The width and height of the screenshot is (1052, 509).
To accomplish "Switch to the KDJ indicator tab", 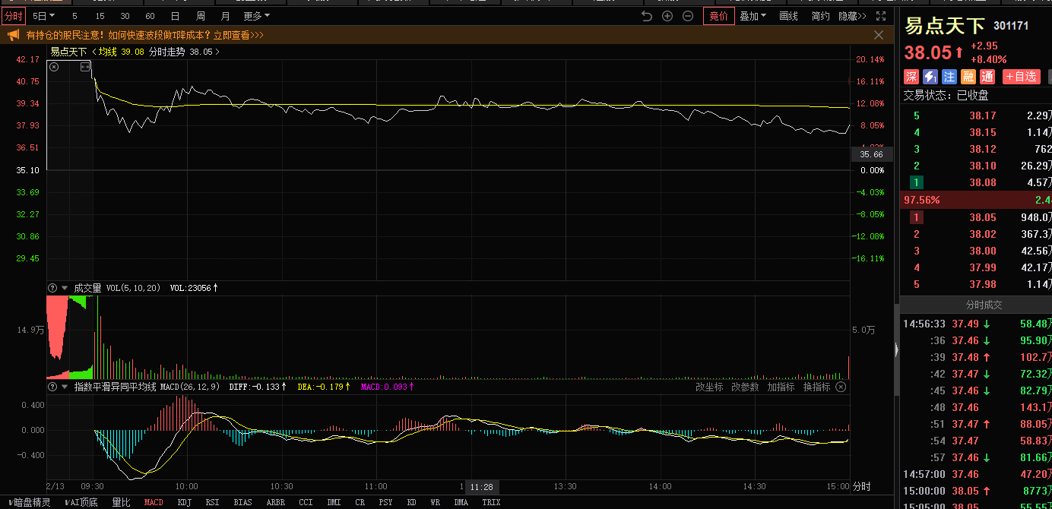I will [185, 502].
